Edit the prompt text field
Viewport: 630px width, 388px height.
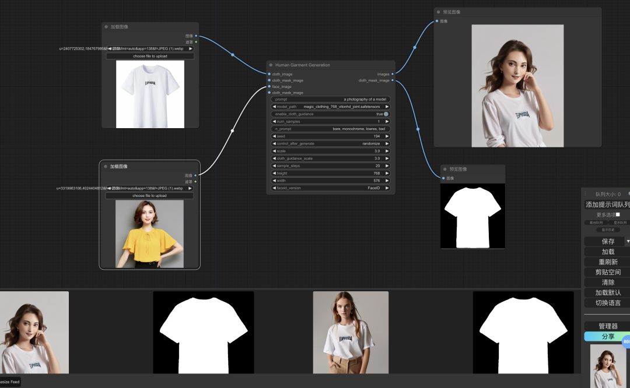pyautogui.click(x=331, y=99)
